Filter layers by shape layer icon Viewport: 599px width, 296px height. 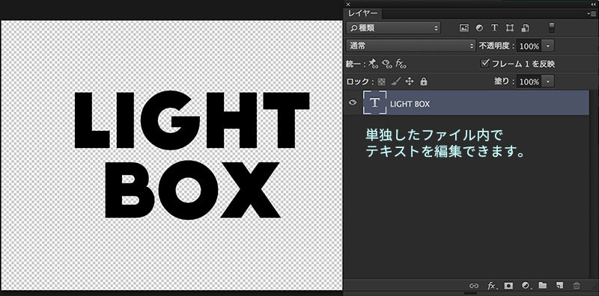[x=510, y=28]
